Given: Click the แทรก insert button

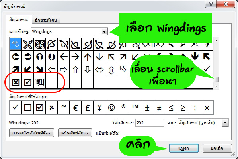Looking at the screenshot, I should pyautogui.click(x=184, y=148).
